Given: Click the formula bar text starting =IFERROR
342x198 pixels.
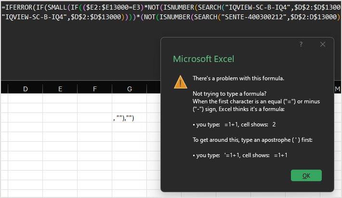Looking at the screenshot, I should (171, 7).
